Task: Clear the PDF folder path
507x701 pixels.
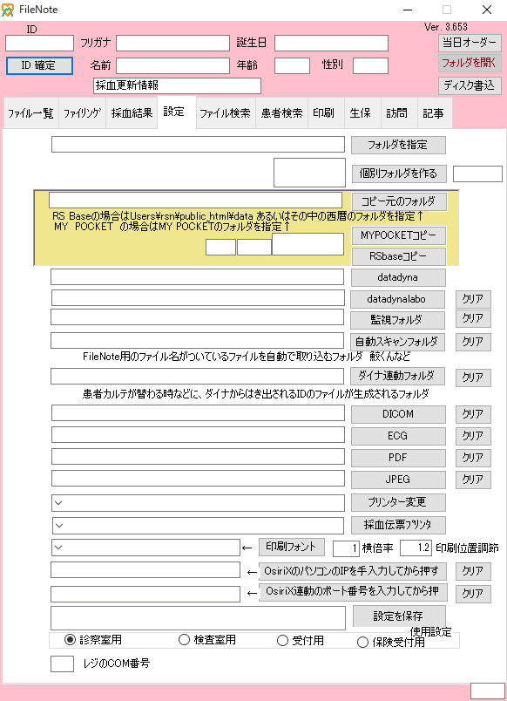Action: [473, 459]
